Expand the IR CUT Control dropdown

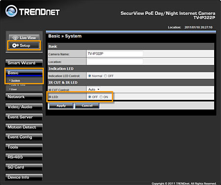94,90
